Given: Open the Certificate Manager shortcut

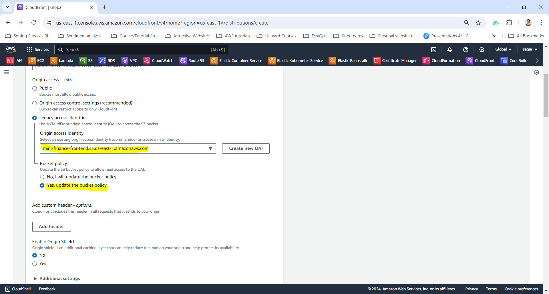Looking at the screenshot, I should coord(395,61).
